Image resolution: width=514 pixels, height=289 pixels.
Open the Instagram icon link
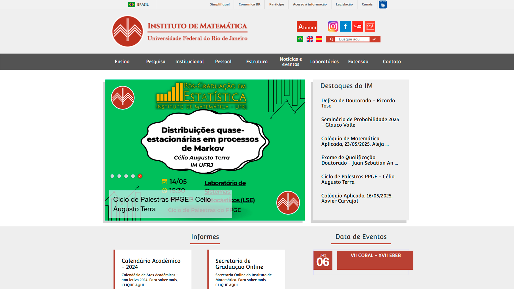pos(333,26)
